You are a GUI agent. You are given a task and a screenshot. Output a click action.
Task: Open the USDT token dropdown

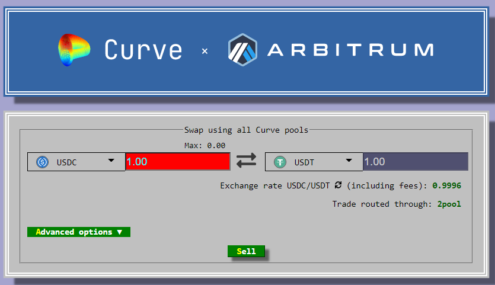click(314, 162)
